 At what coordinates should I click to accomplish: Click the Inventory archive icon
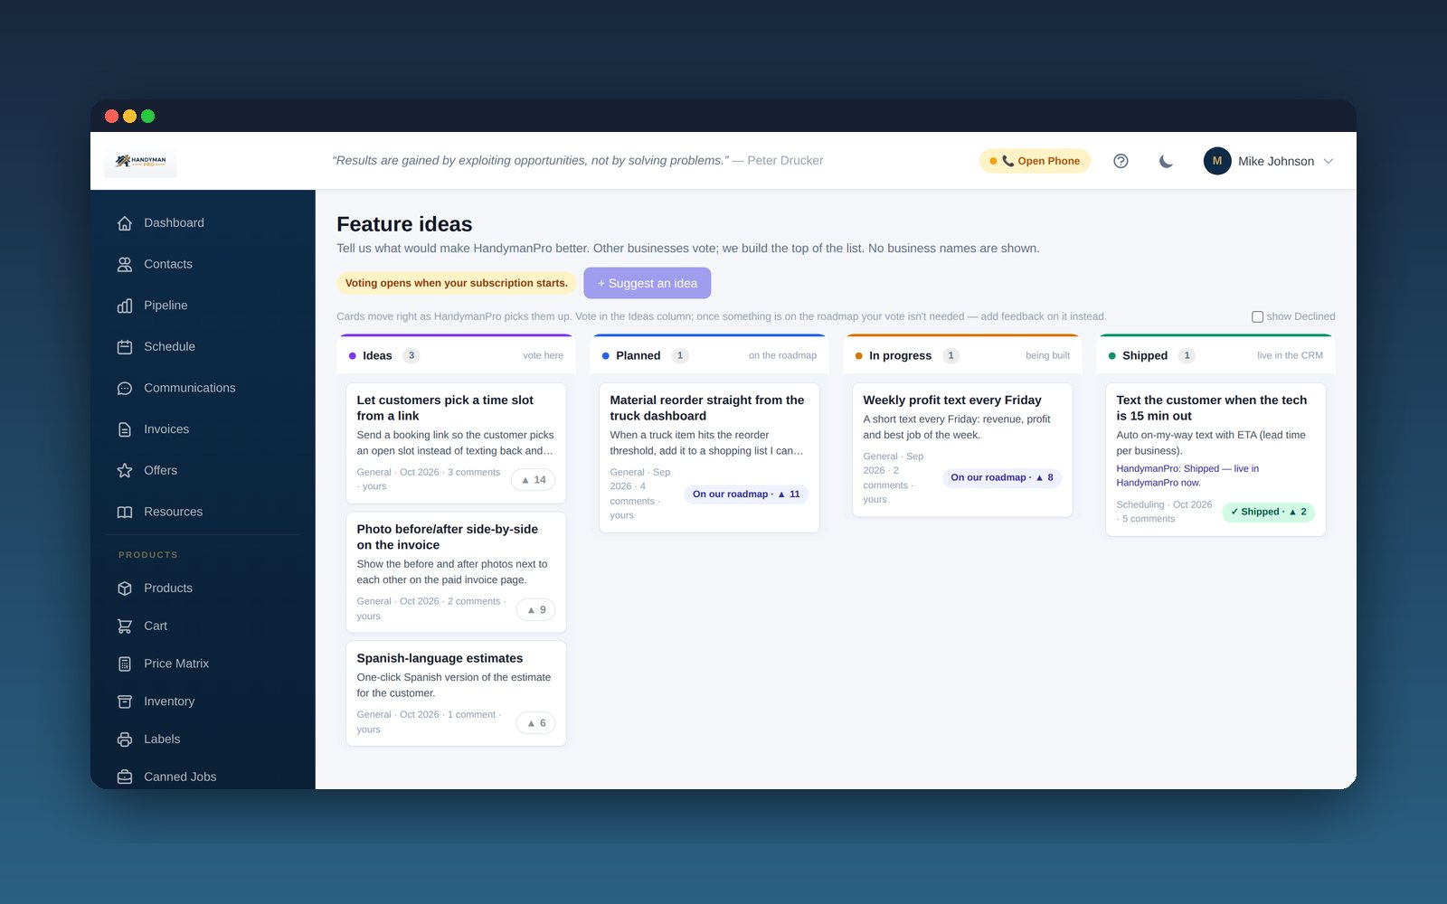coord(125,702)
